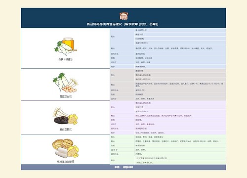Viewport: 247px width, 178px height.
Task: Select the caption 黄豆葱白饮
Action: pyautogui.click(x=66, y=96)
